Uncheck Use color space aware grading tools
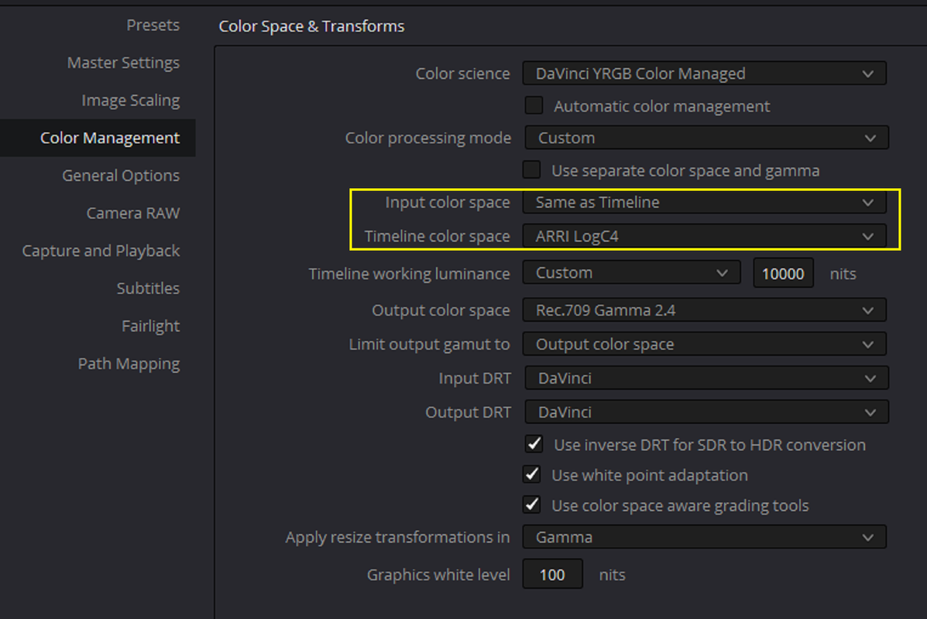This screenshot has height=619, width=927. 531,505
